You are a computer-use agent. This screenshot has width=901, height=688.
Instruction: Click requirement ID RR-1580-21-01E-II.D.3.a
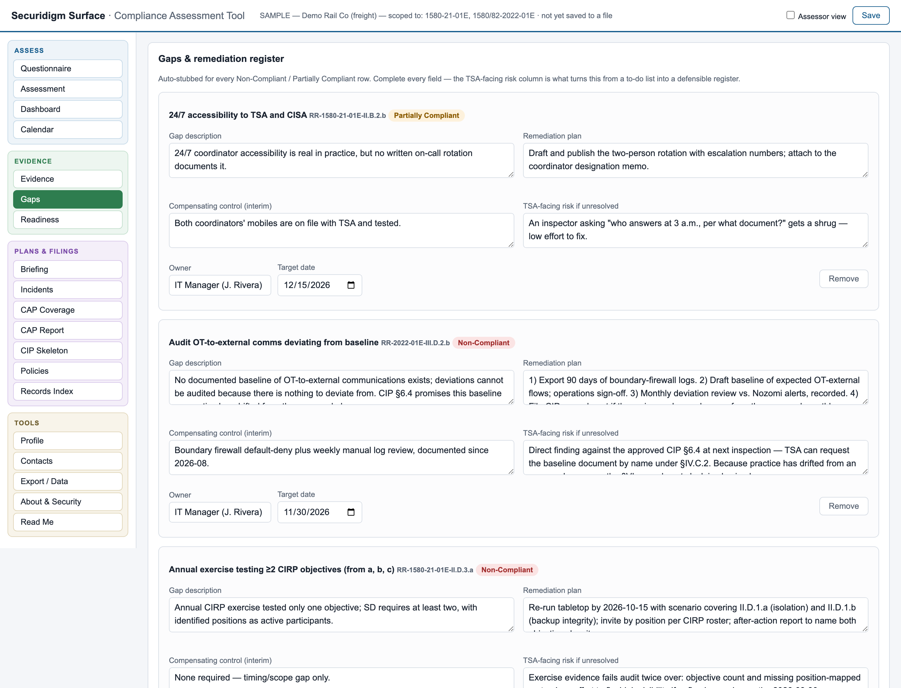[x=435, y=570]
